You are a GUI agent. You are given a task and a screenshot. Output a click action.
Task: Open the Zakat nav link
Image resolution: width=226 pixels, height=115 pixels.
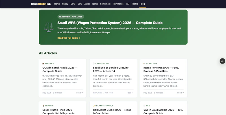click(87, 4)
